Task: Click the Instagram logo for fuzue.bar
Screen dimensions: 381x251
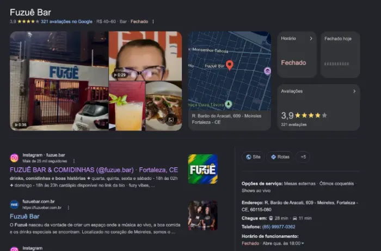Action: click(14, 158)
